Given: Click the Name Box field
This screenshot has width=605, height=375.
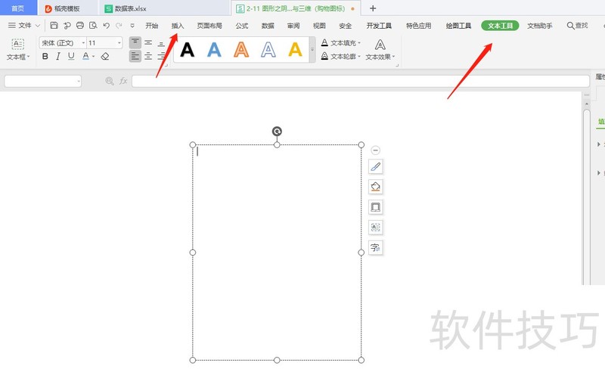Looking at the screenshot, I should tap(43, 81).
